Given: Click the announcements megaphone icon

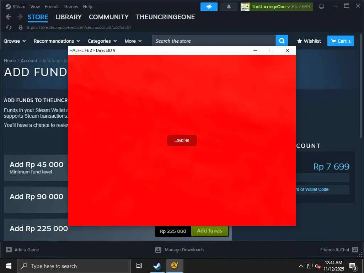Looking at the screenshot, I should point(209,7).
